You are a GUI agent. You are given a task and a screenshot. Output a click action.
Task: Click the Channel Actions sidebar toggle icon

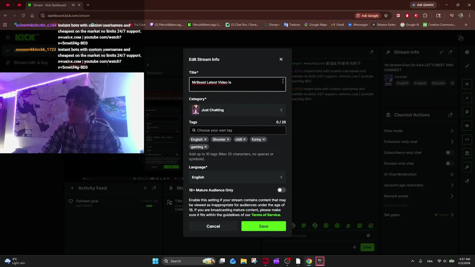(467, 153)
